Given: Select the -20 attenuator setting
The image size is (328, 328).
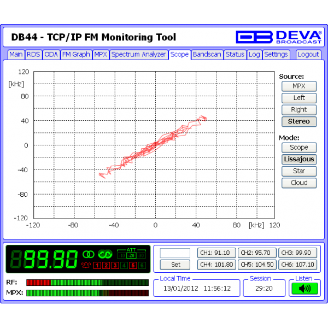Looking at the screenshot, I should [x=131, y=256].
